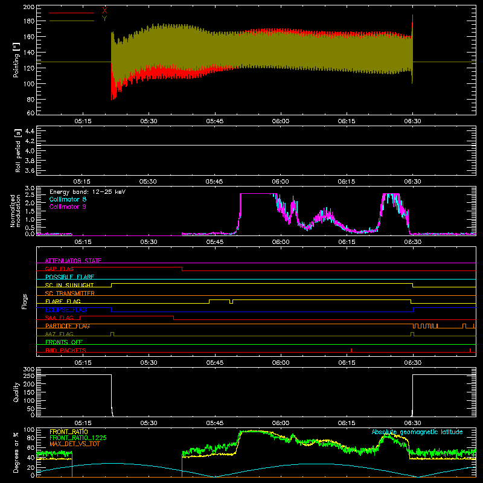Select the yellow FRONT_RATIO legend entry
Screen dimensions: 483x483
69,432
